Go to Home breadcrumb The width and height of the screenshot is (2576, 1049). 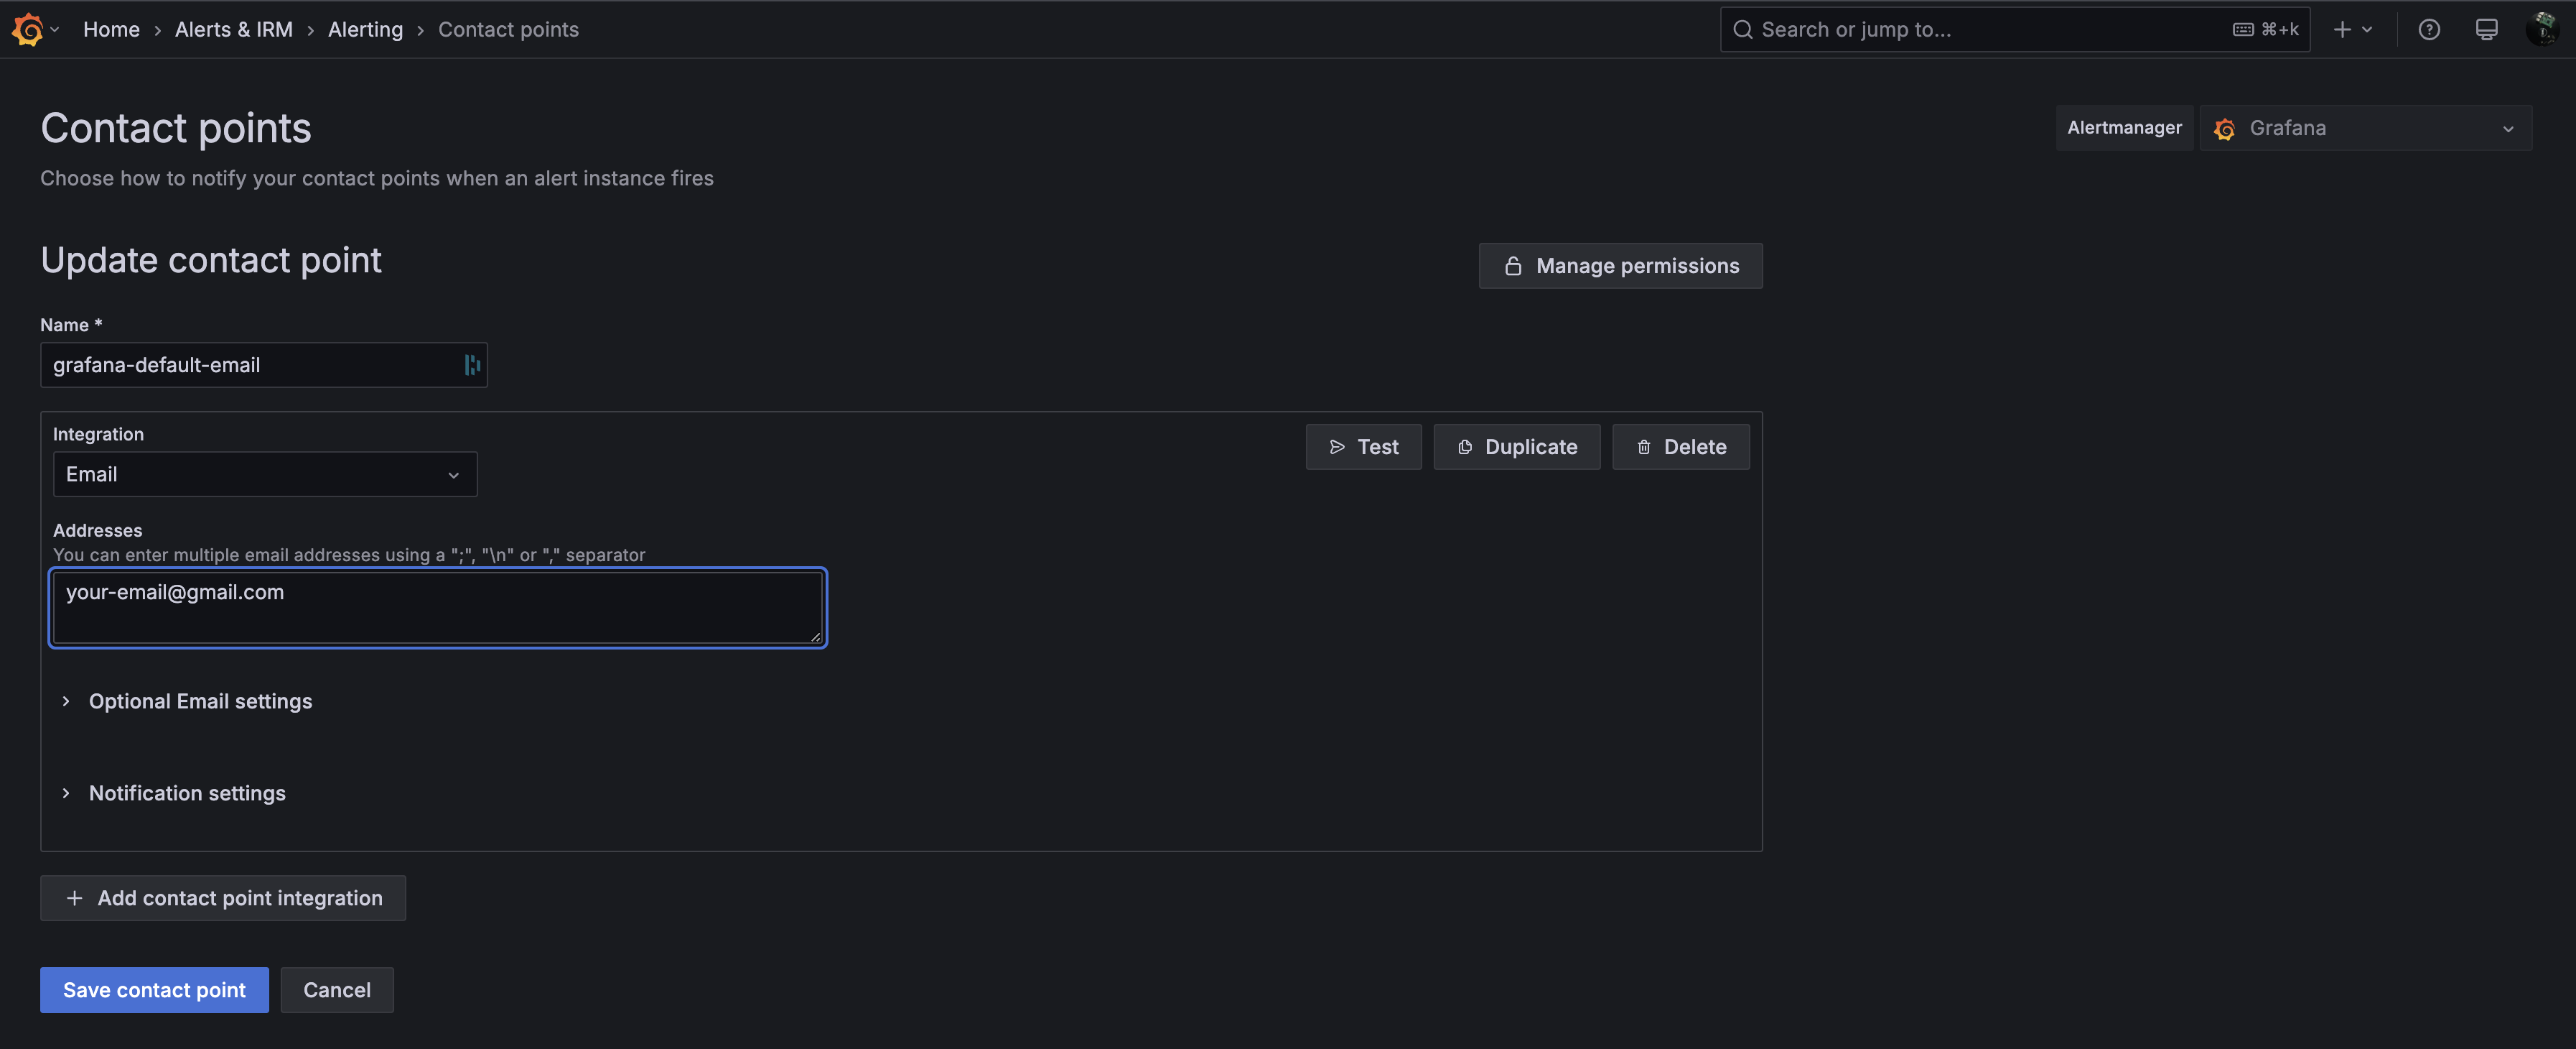tap(111, 29)
